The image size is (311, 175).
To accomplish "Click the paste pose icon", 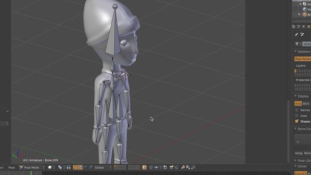I will [x=188, y=167].
